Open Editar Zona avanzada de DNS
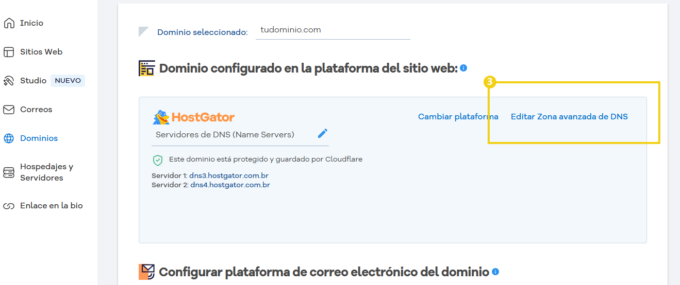 click(569, 117)
